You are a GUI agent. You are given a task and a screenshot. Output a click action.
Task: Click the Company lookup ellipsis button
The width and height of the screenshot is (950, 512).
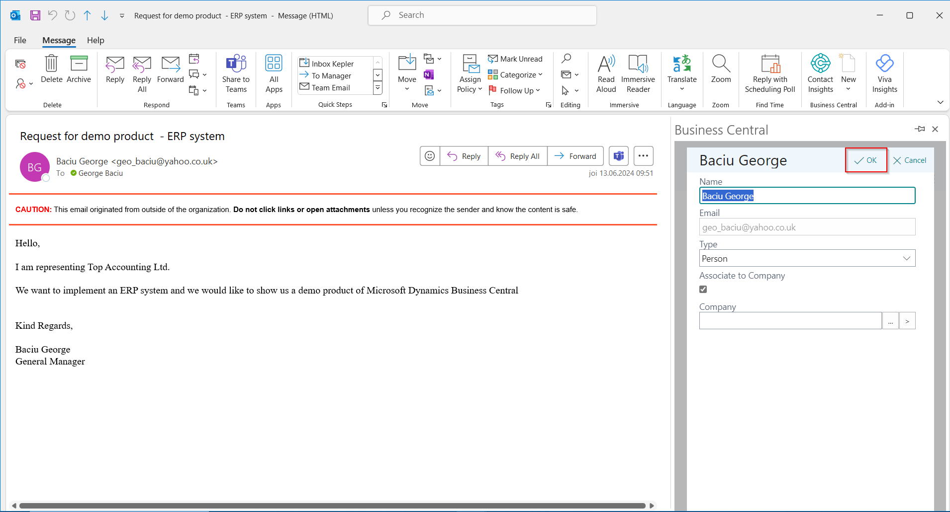coord(890,321)
